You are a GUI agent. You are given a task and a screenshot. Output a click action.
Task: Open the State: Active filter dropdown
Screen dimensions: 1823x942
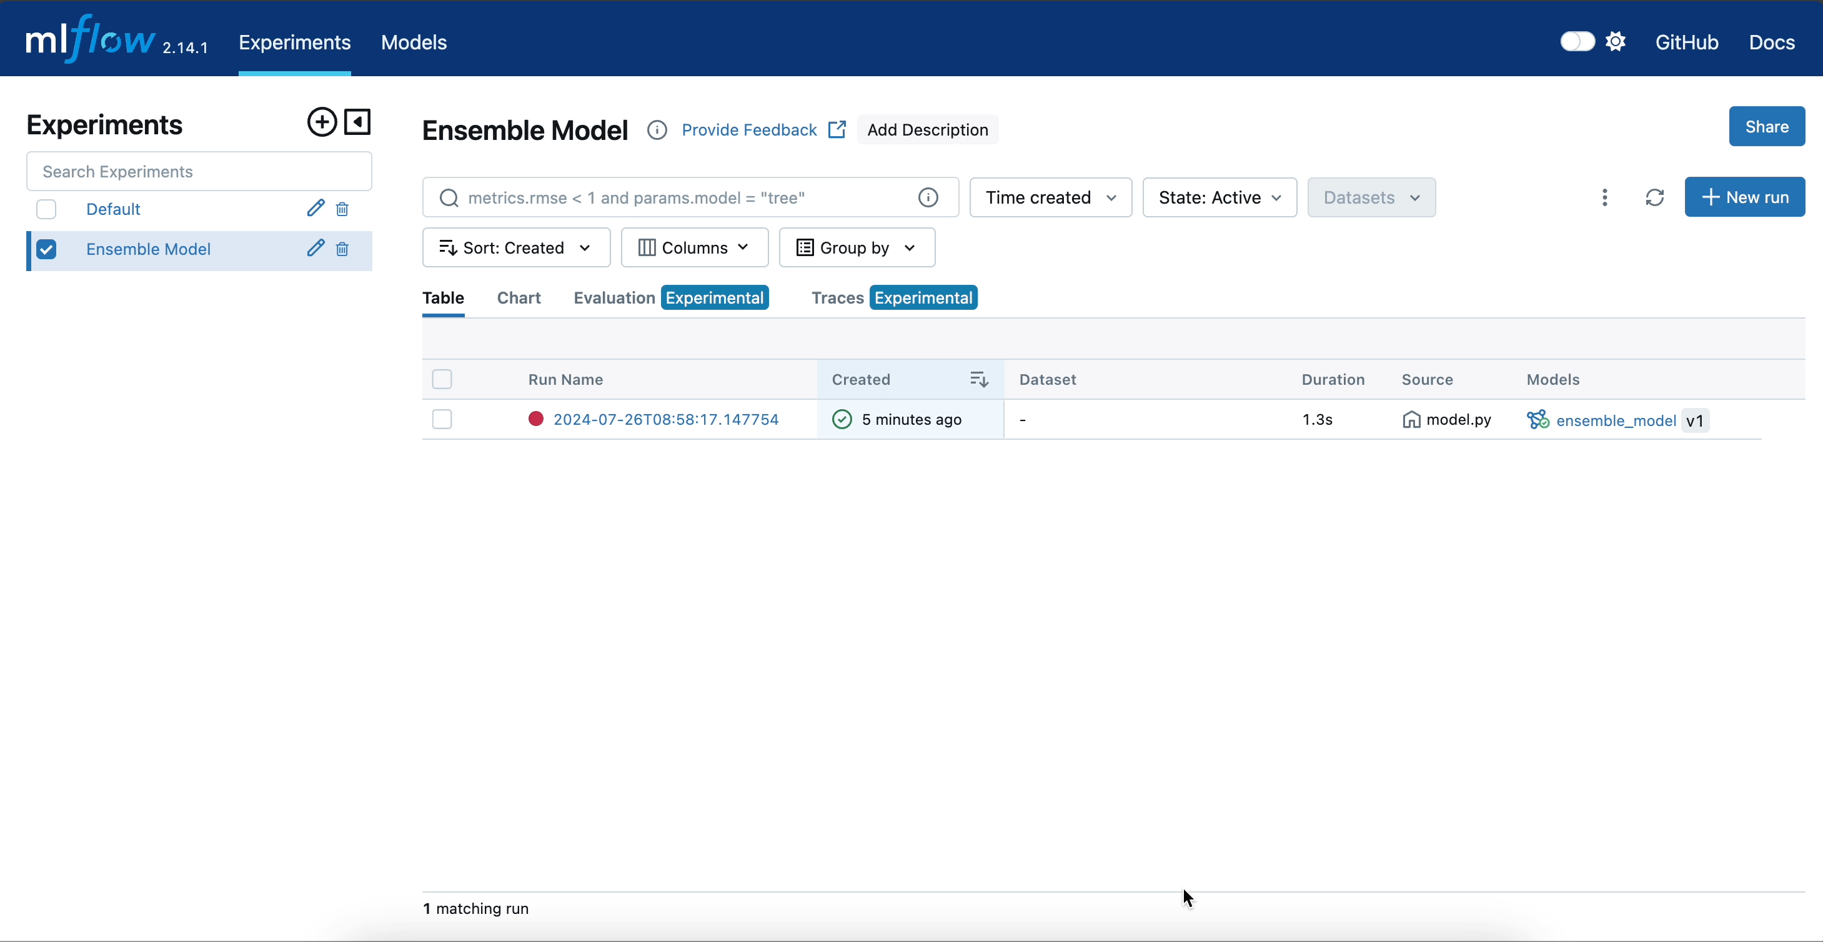coord(1219,197)
